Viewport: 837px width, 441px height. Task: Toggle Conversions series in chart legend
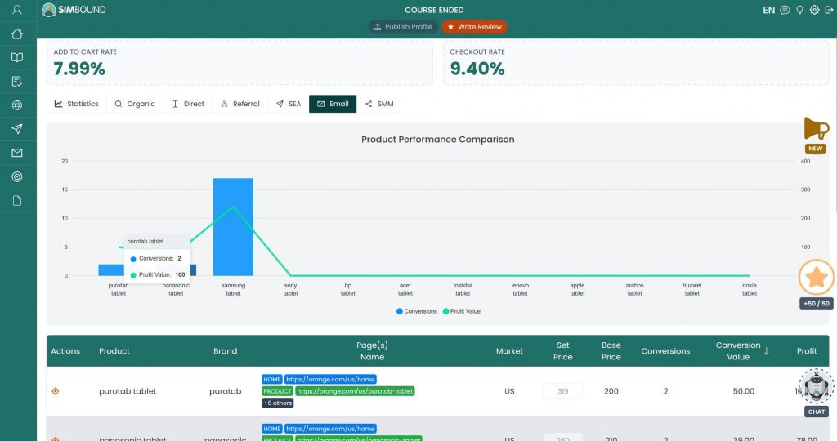point(416,311)
